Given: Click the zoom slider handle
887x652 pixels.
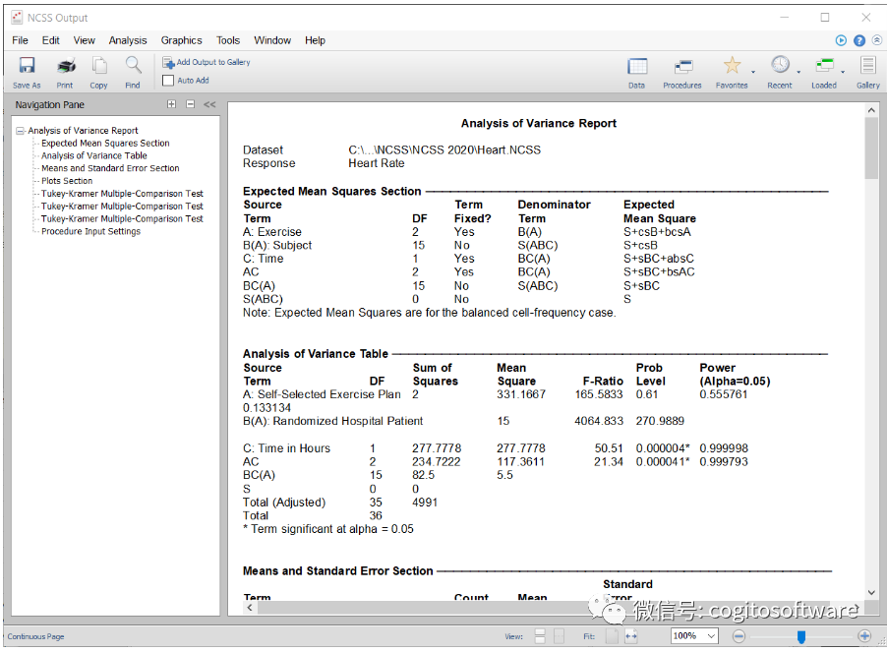Looking at the screenshot, I should click(x=801, y=636).
